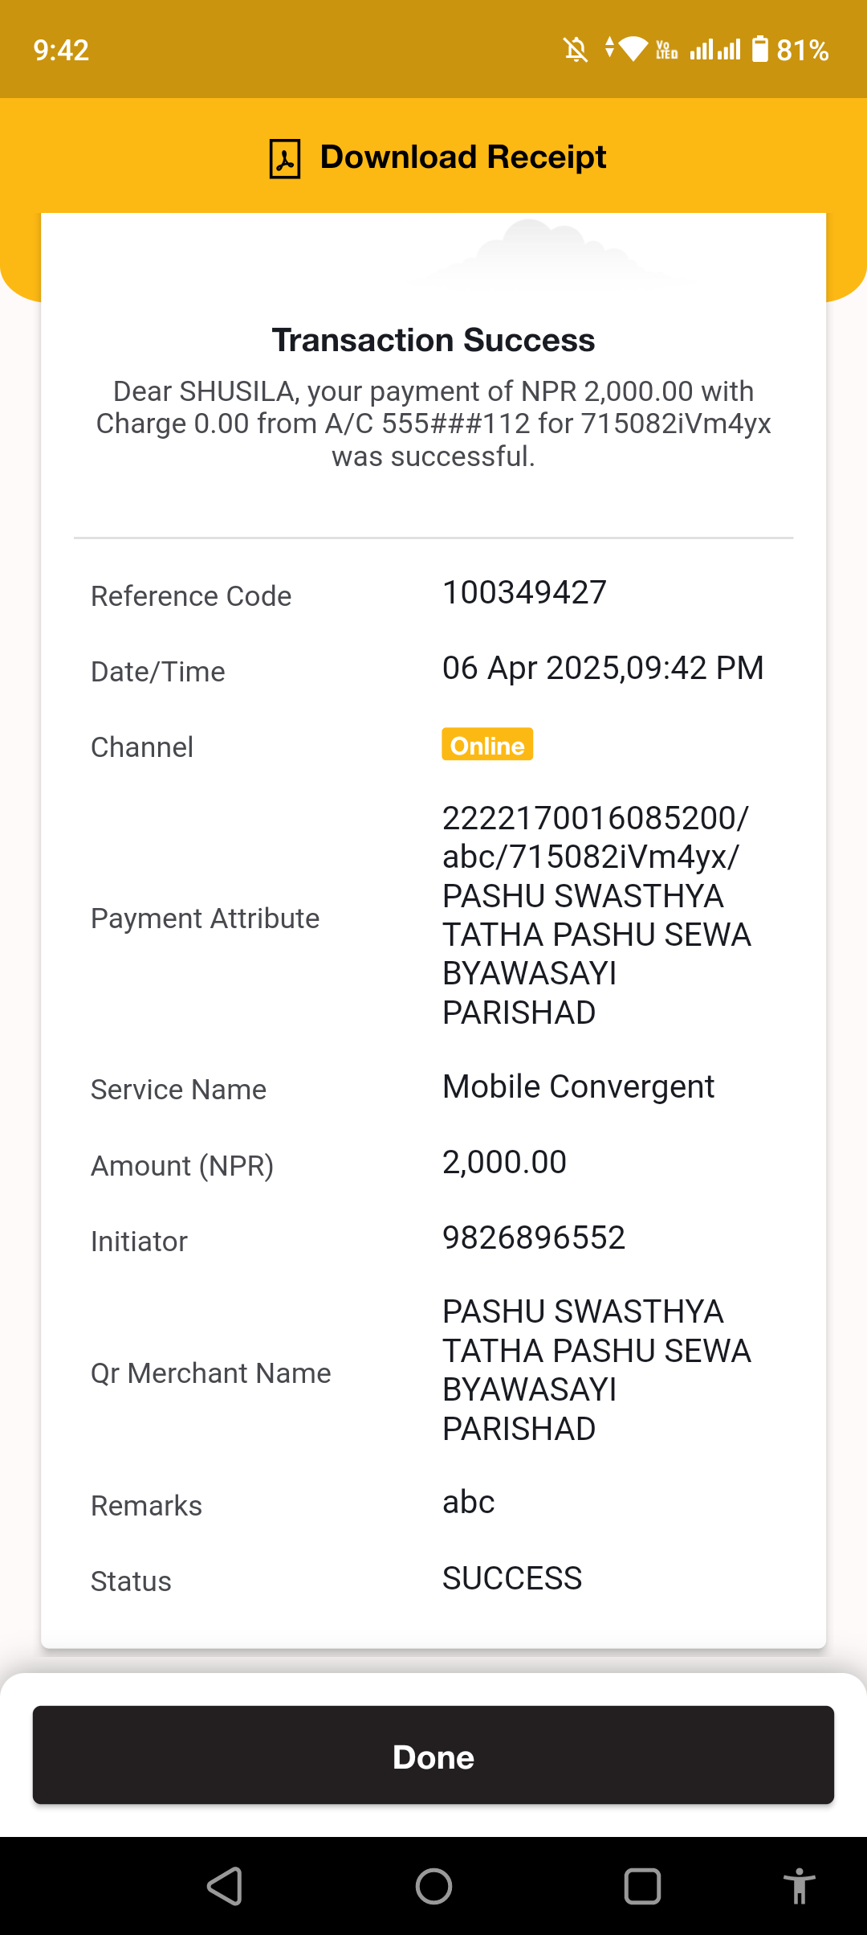Tap the date value 06 Apr 2025
The image size is (867, 1935).
tap(531, 669)
